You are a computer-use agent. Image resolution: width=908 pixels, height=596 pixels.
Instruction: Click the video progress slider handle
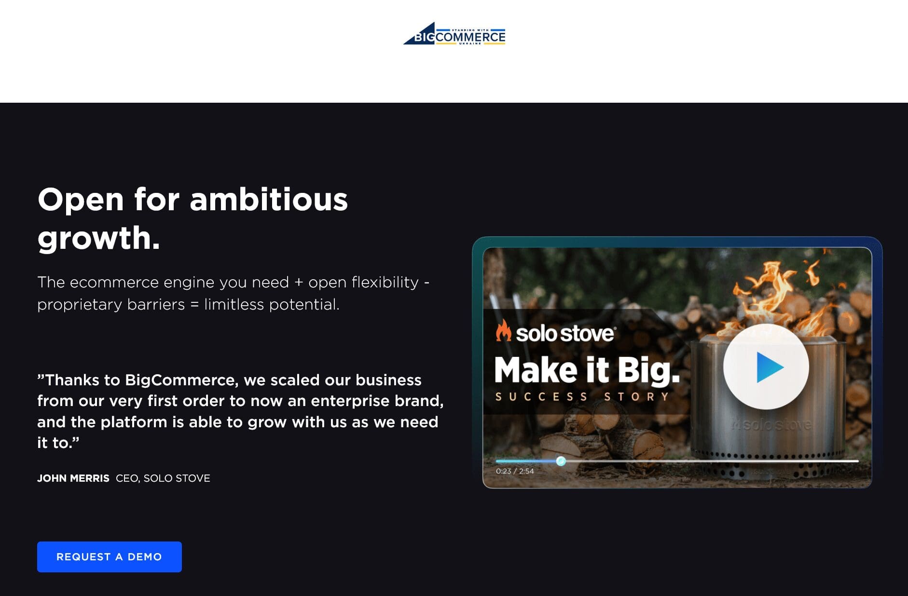pyautogui.click(x=561, y=461)
